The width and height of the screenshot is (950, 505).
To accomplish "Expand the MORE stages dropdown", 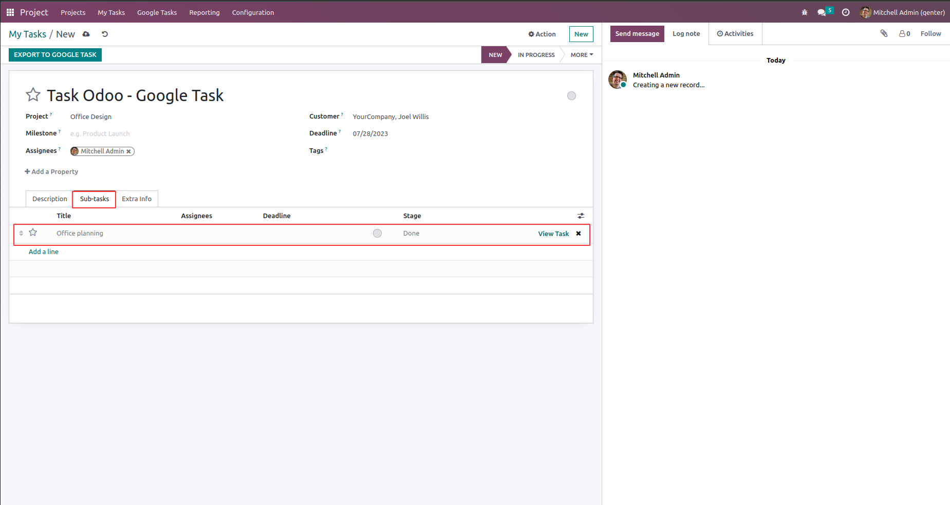I will (582, 55).
